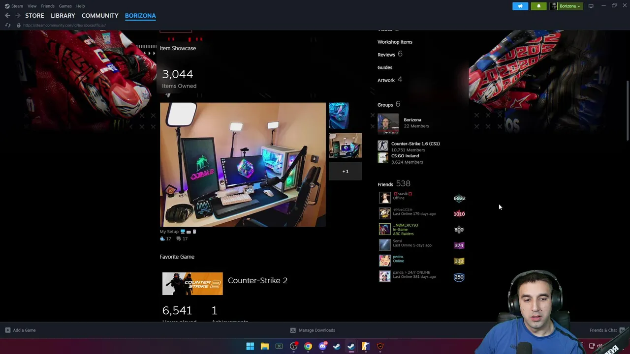
Task: Open the Counter-Strike 2 game banner
Action: pyautogui.click(x=192, y=284)
